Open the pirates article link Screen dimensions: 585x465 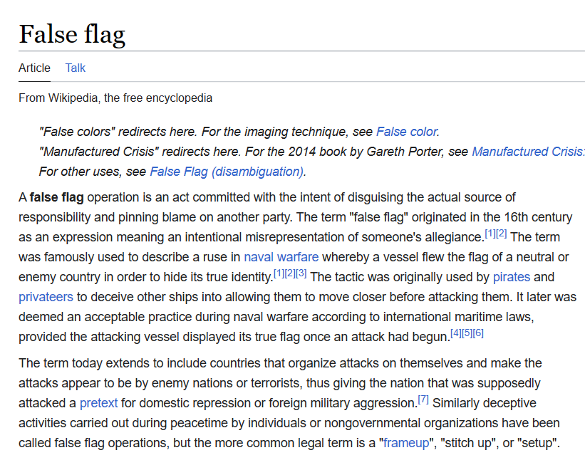pyautogui.click(x=512, y=277)
